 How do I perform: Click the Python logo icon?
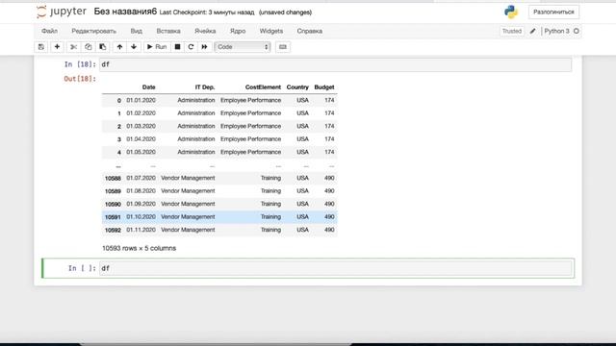[511, 12]
